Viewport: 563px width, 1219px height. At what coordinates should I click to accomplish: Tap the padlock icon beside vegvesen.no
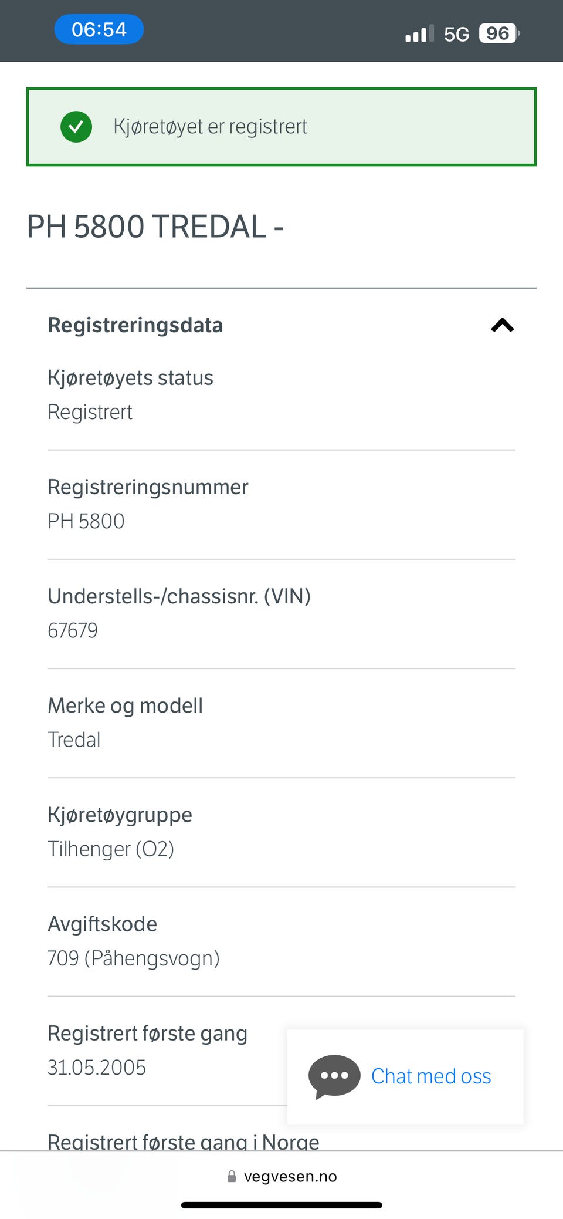[232, 1176]
